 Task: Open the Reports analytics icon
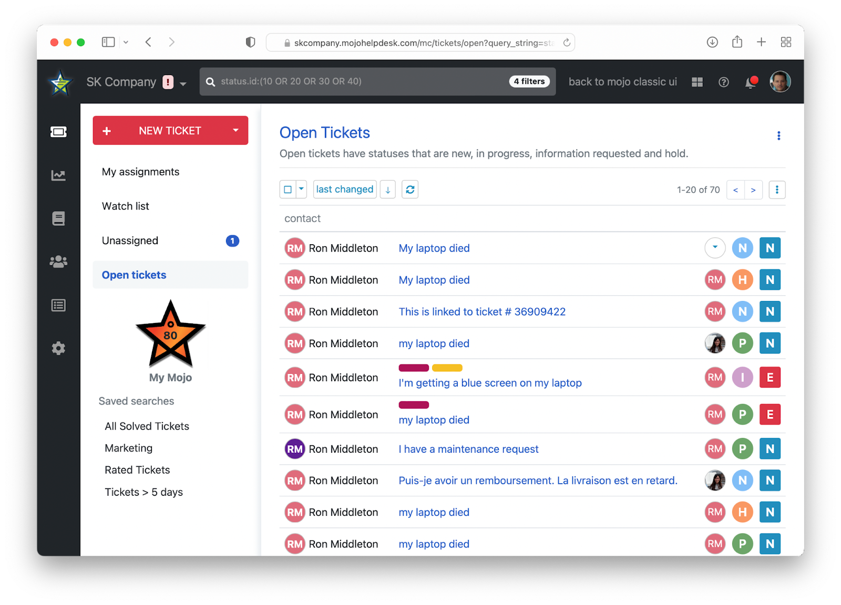click(58, 175)
